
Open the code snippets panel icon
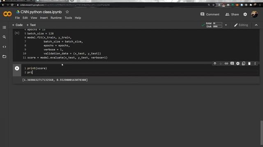pyautogui.click(x=5, y=47)
